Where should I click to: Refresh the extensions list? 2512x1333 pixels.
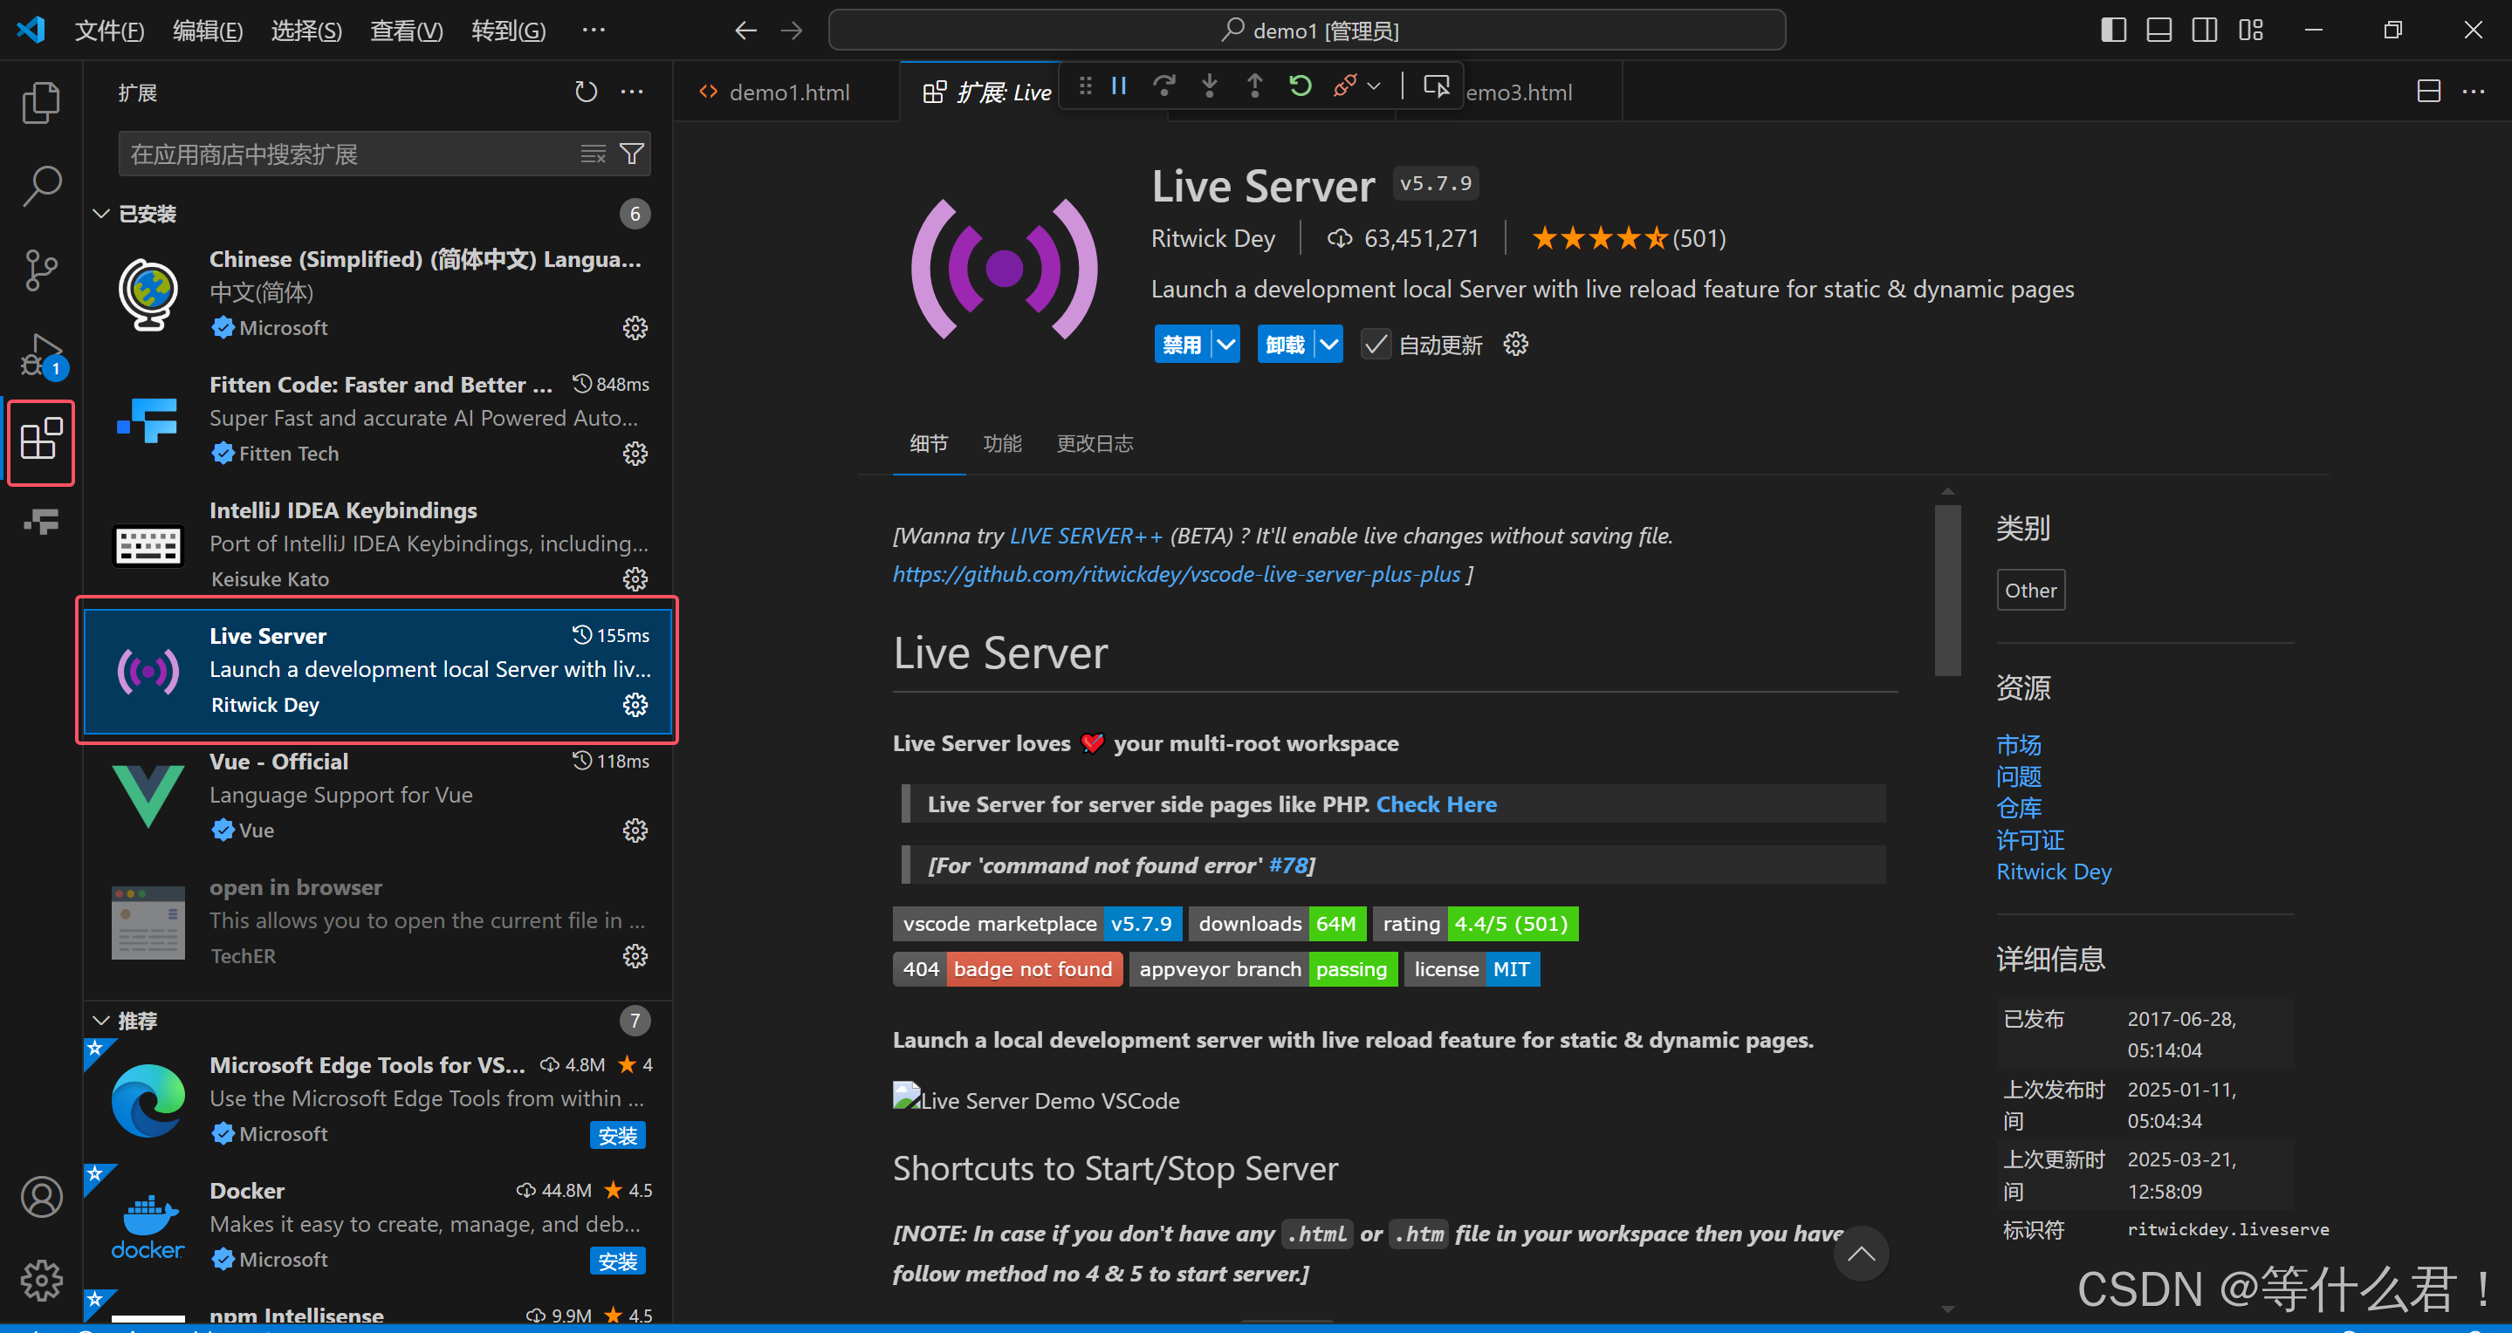585,92
